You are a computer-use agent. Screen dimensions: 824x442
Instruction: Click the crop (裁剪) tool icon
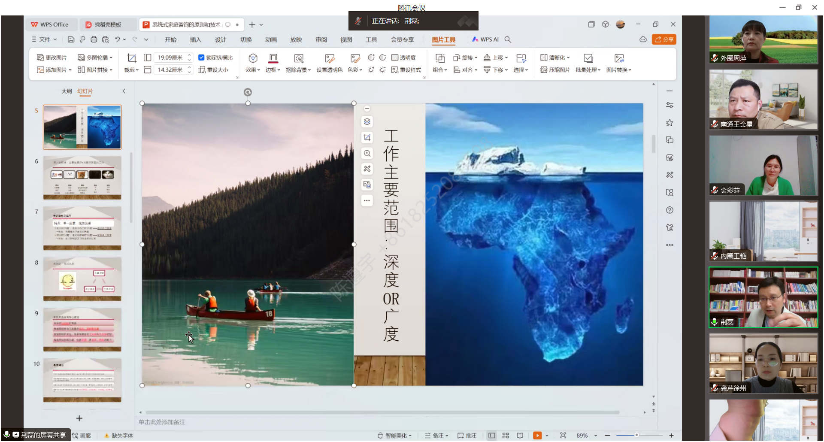[x=131, y=58]
